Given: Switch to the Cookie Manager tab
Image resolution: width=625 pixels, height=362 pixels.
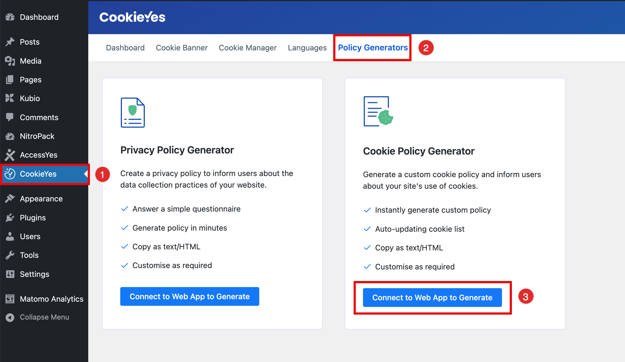Looking at the screenshot, I should pos(248,47).
